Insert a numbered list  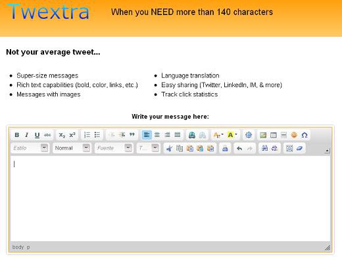[x=87, y=135]
